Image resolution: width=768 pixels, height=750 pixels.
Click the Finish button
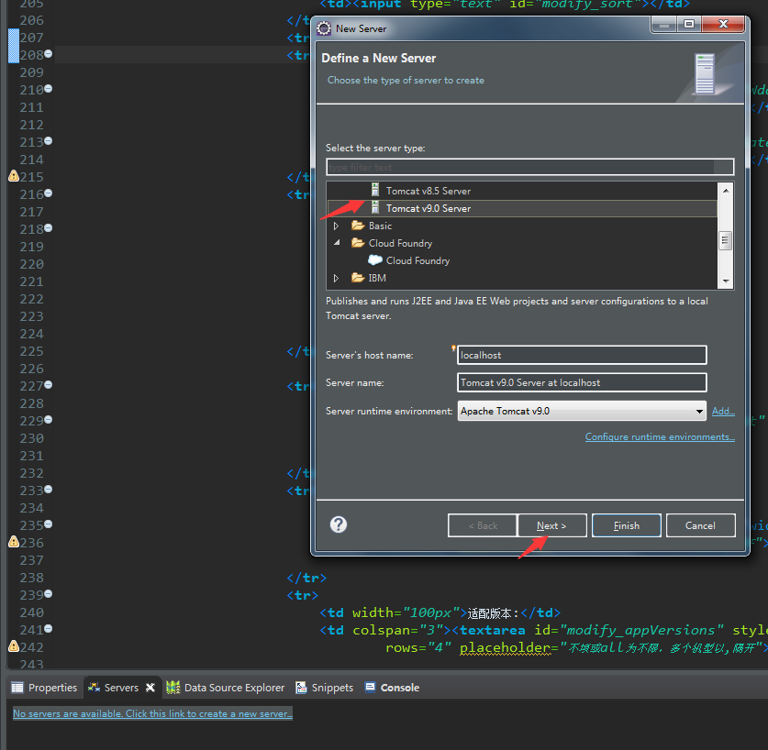(627, 525)
